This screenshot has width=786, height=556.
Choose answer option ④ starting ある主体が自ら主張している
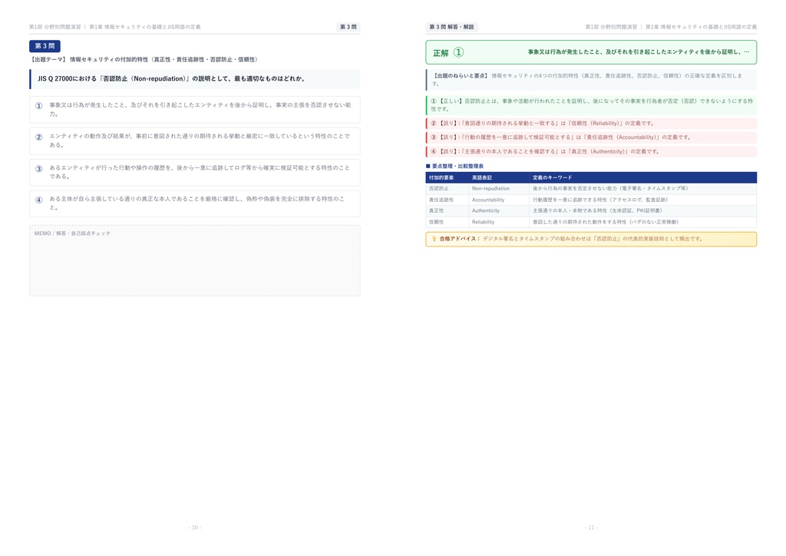(194, 203)
